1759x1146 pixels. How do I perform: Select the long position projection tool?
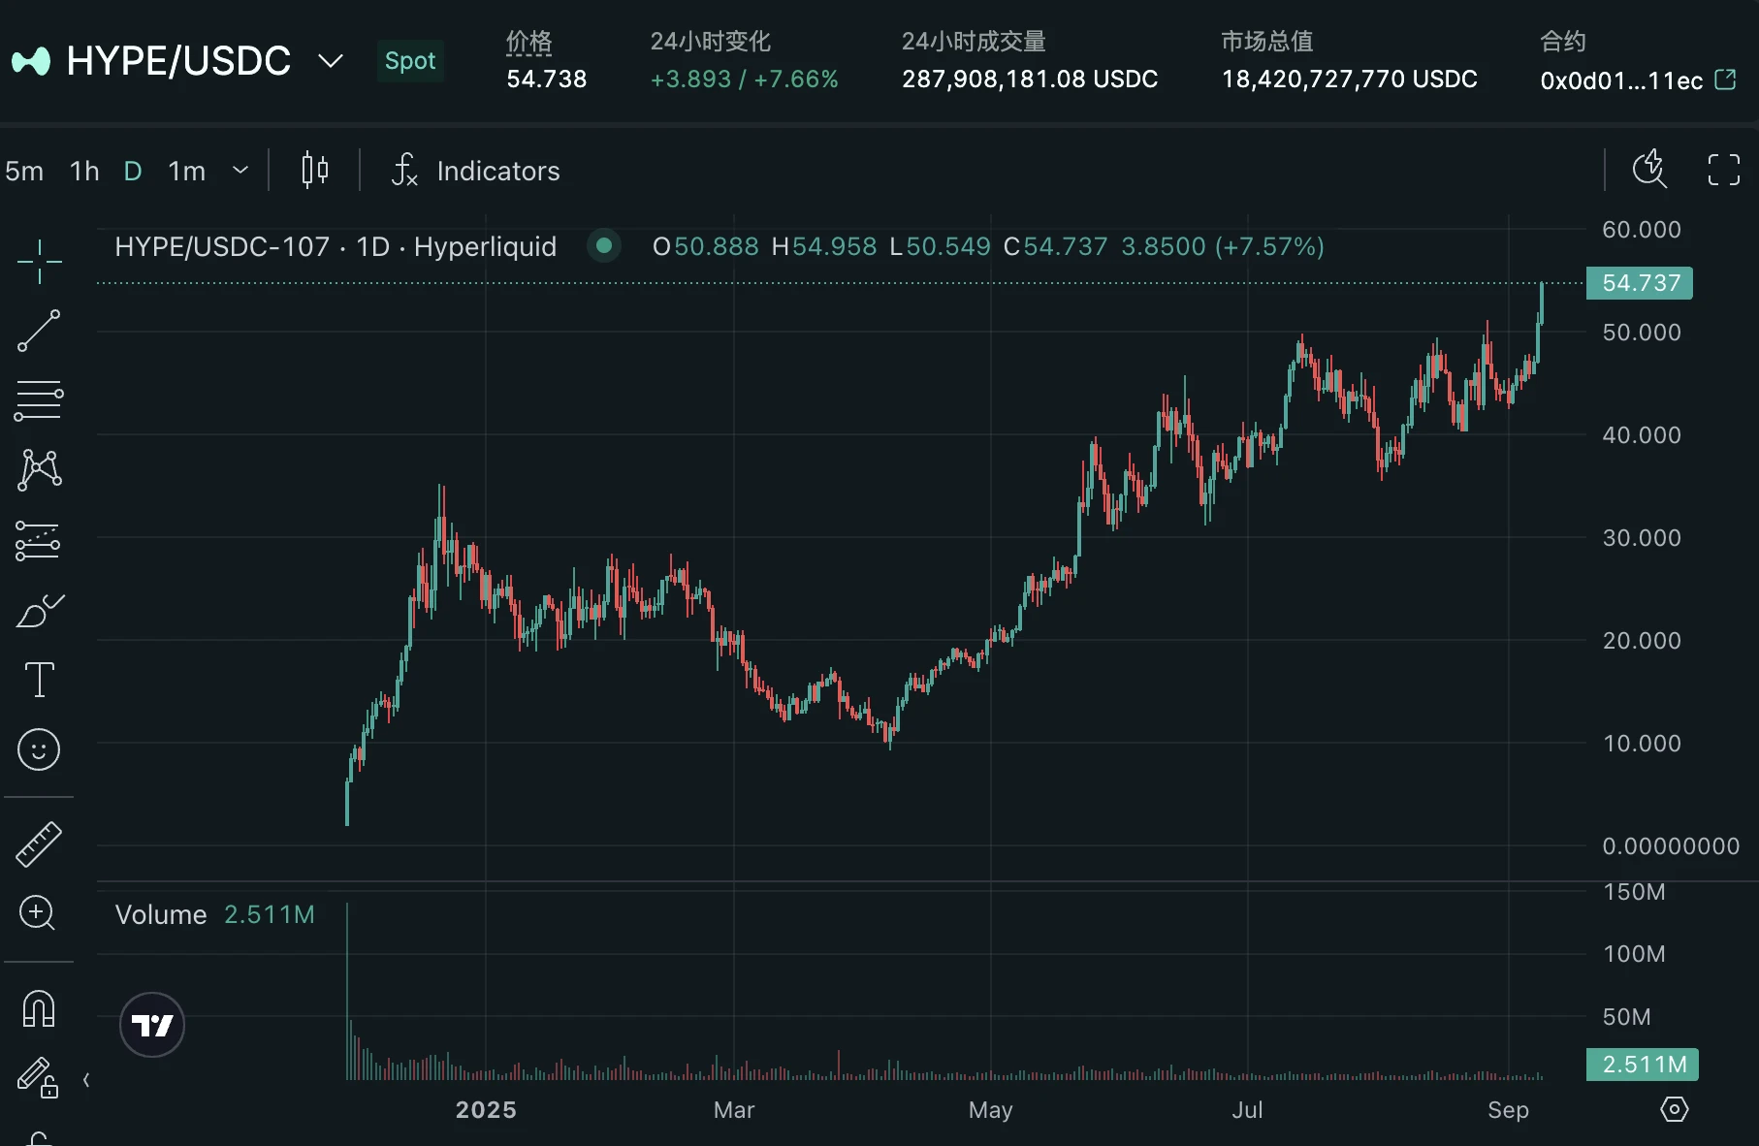(39, 540)
